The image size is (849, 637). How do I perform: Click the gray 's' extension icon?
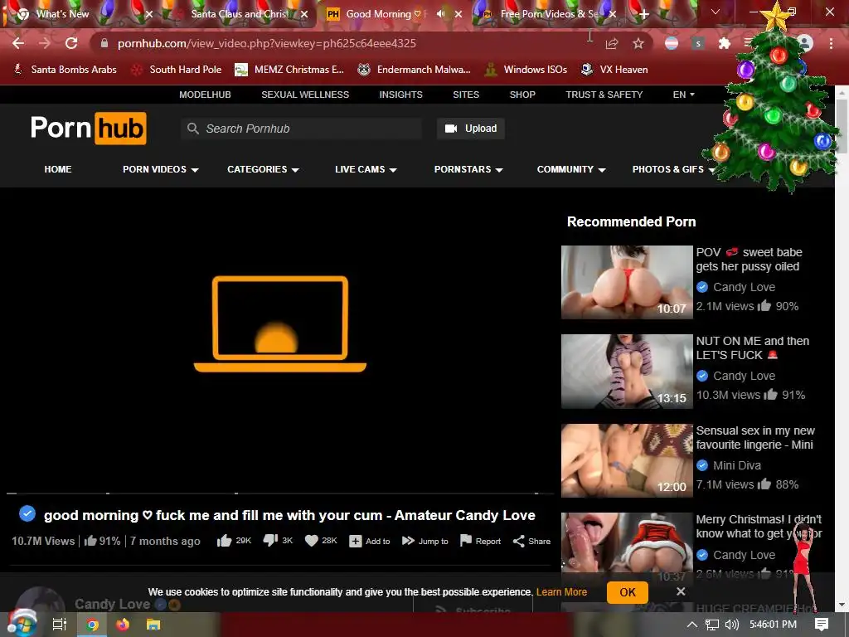coord(698,43)
